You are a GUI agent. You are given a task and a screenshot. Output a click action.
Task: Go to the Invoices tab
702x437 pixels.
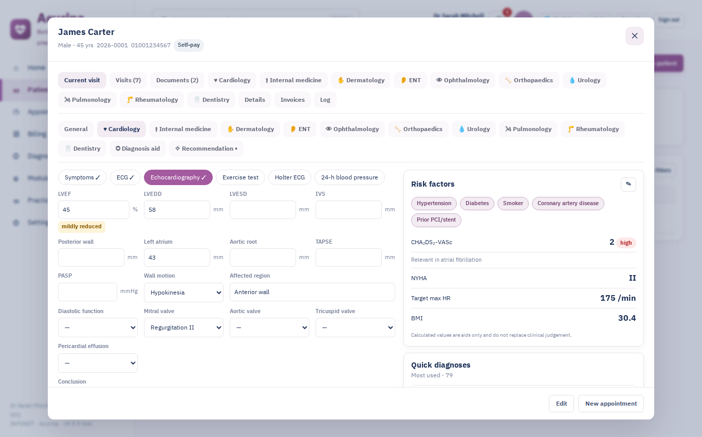click(x=292, y=100)
